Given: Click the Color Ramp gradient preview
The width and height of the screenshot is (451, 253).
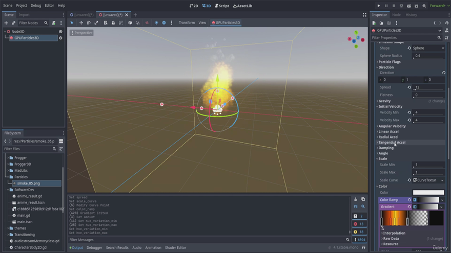Looking at the screenshot, I should point(428,200).
